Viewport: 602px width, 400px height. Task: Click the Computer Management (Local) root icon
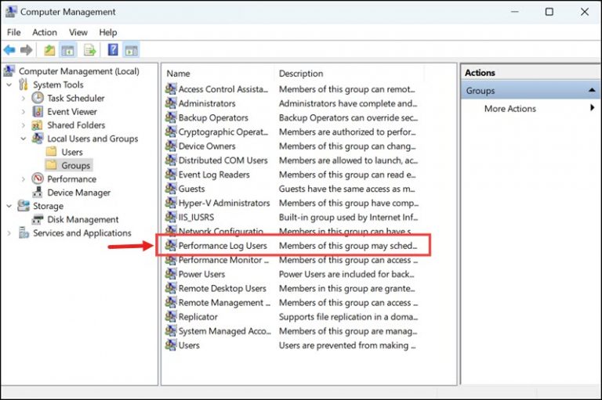point(9,71)
